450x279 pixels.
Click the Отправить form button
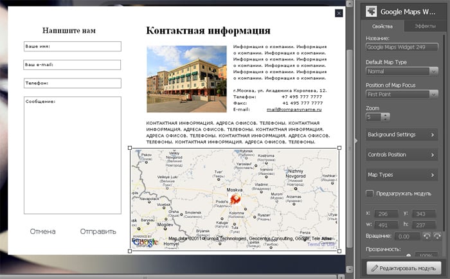tap(98, 231)
